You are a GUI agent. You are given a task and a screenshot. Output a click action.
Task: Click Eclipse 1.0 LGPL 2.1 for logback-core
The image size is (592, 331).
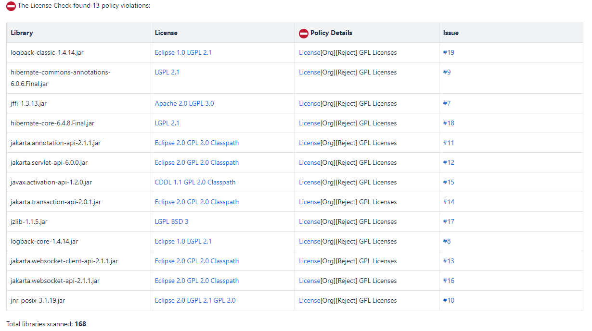click(183, 241)
